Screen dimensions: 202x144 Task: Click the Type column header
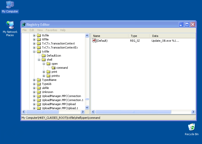139,36
